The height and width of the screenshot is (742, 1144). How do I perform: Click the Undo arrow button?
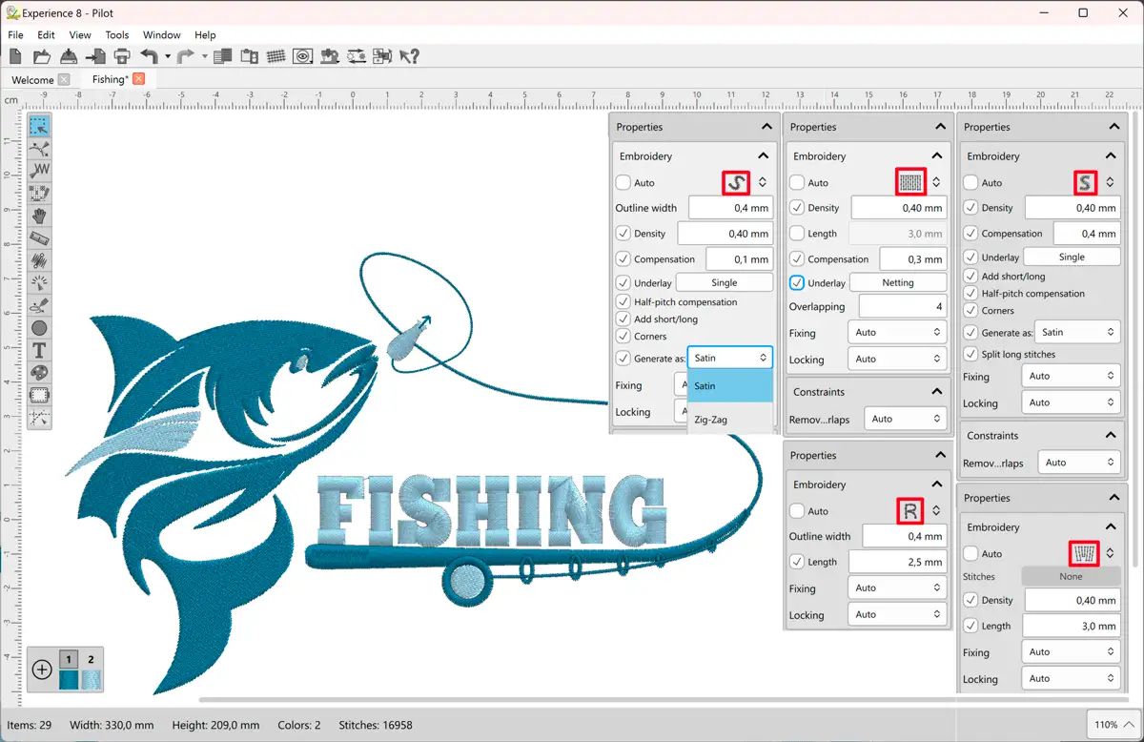click(x=149, y=56)
